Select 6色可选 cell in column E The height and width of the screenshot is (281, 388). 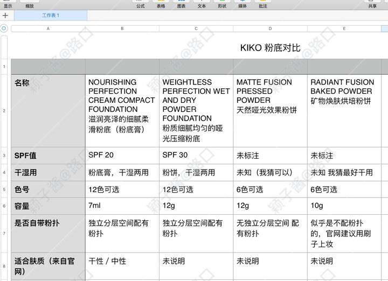pos(344,189)
